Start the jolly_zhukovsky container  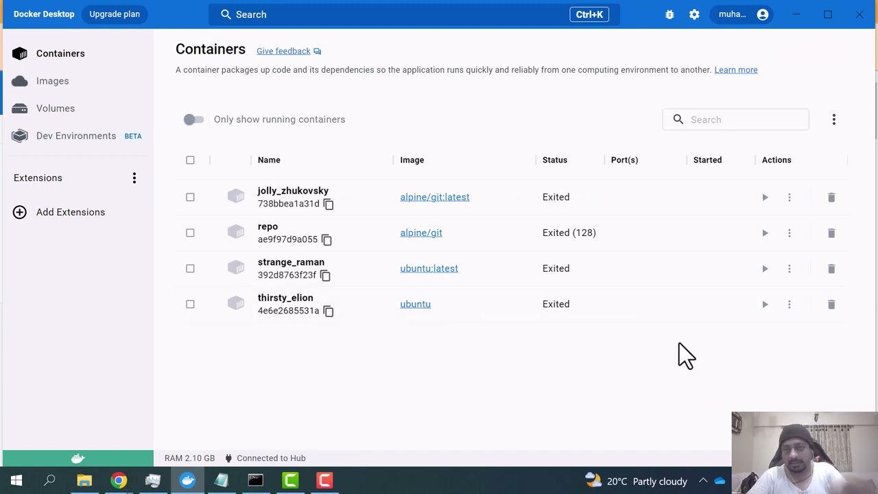[x=765, y=198]
